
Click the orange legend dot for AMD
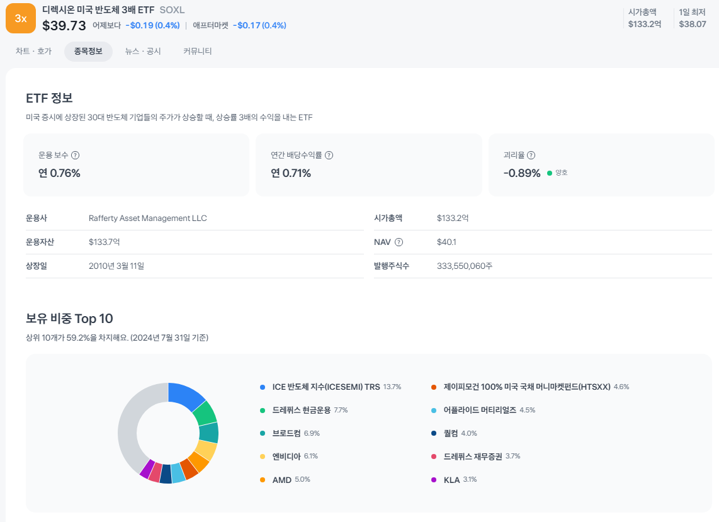coord(263,480)
